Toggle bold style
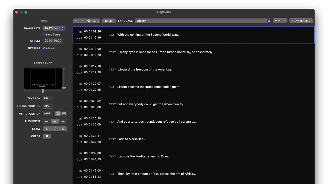 [47, 129]
